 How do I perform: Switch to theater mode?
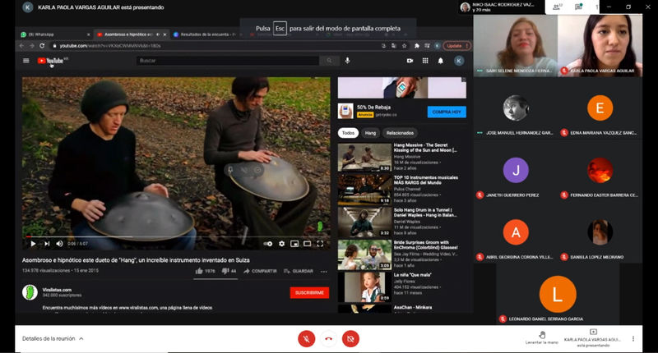307,244
